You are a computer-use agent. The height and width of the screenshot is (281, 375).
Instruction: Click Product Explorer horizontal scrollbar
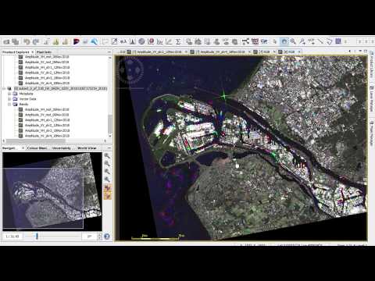coord(36,140)
